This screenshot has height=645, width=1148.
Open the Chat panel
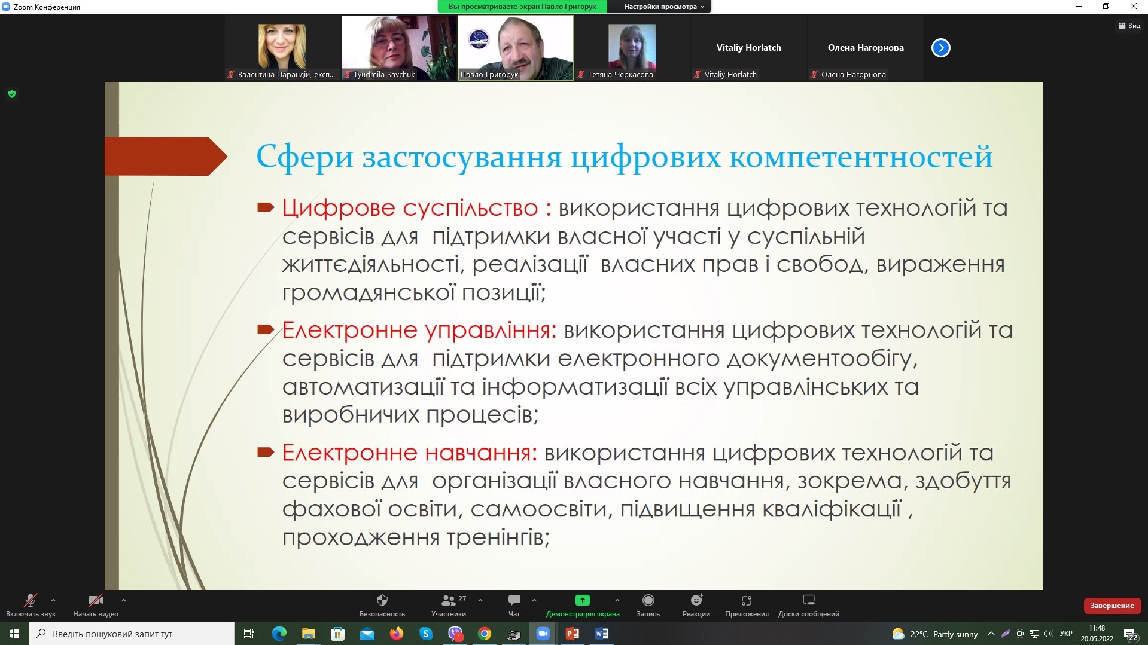coord(514,601)
